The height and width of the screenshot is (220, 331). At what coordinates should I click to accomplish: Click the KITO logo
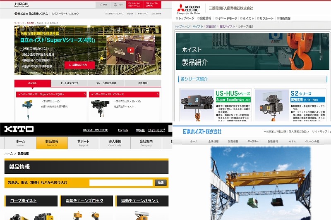tap(19, 129)
